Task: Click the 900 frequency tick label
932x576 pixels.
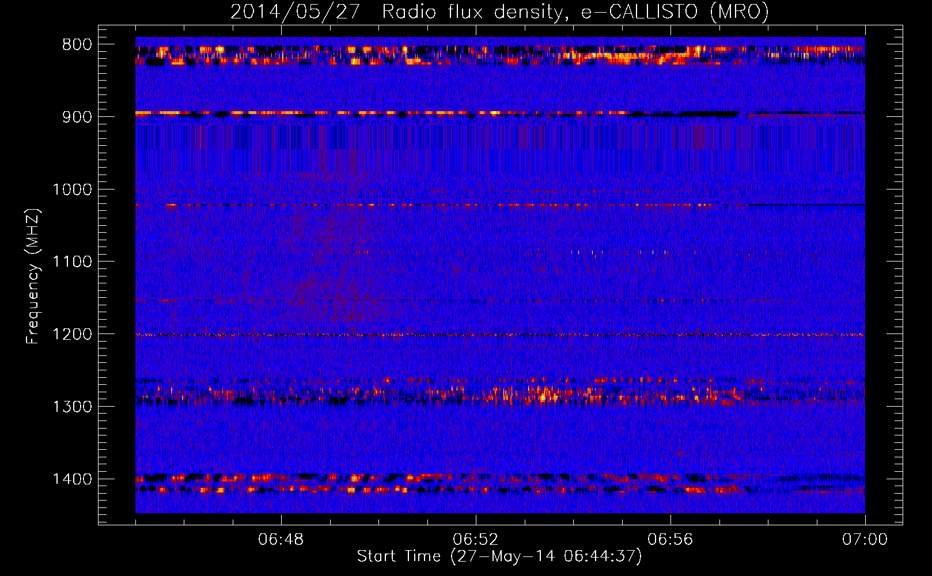Action: point(77,117)
